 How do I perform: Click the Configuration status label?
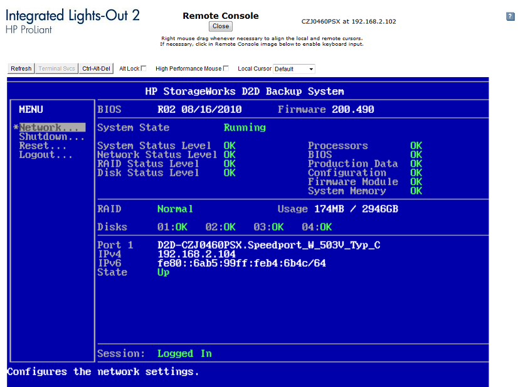[x=347, y=173]
